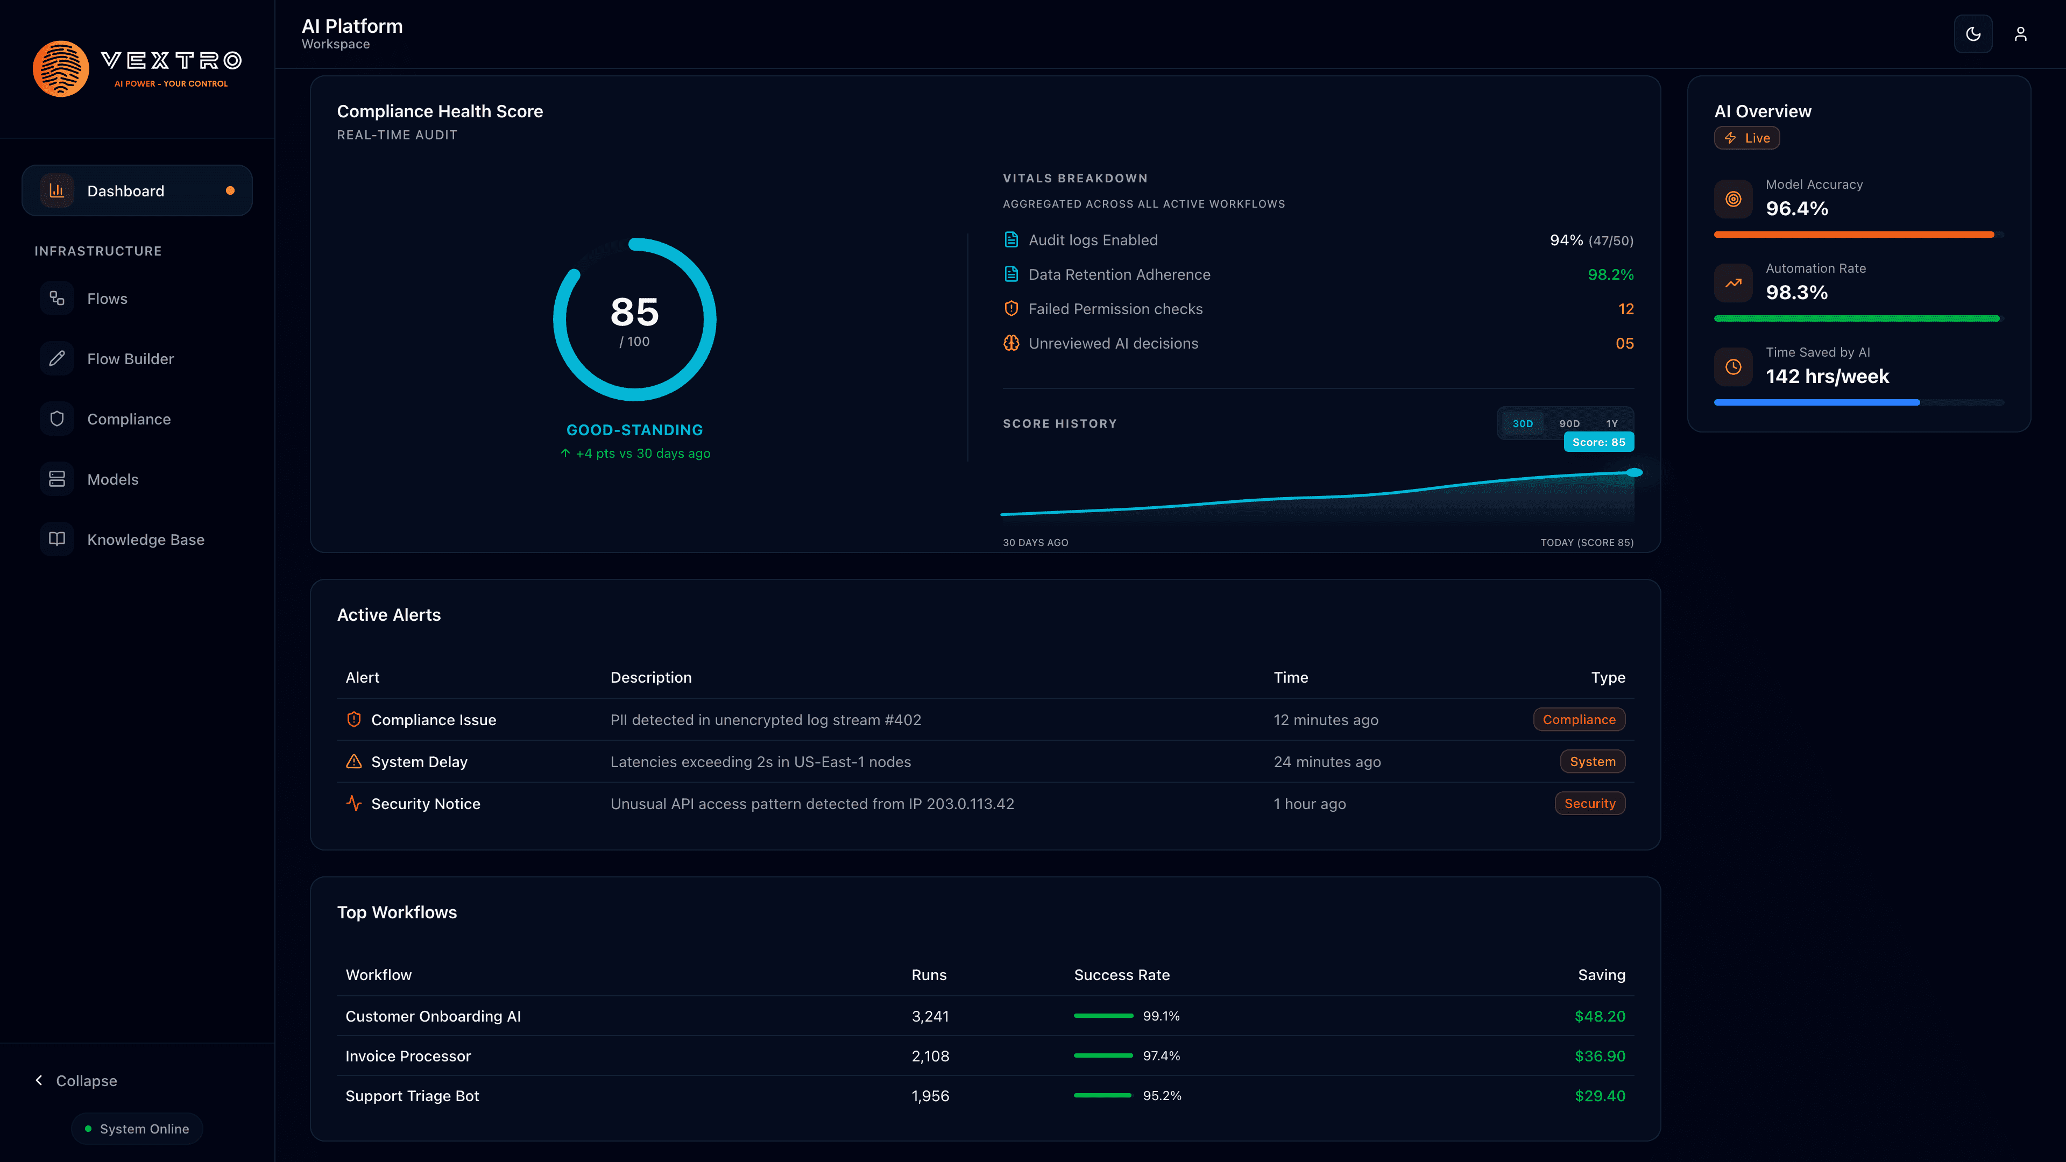Click the Live status badge
Image resolution: width=2066 pixels, height=1162 pixels.
(1747, 138)
